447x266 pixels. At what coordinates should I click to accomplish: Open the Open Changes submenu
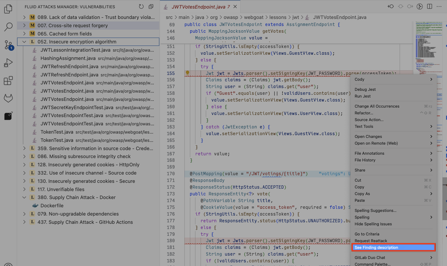[393, 136]
